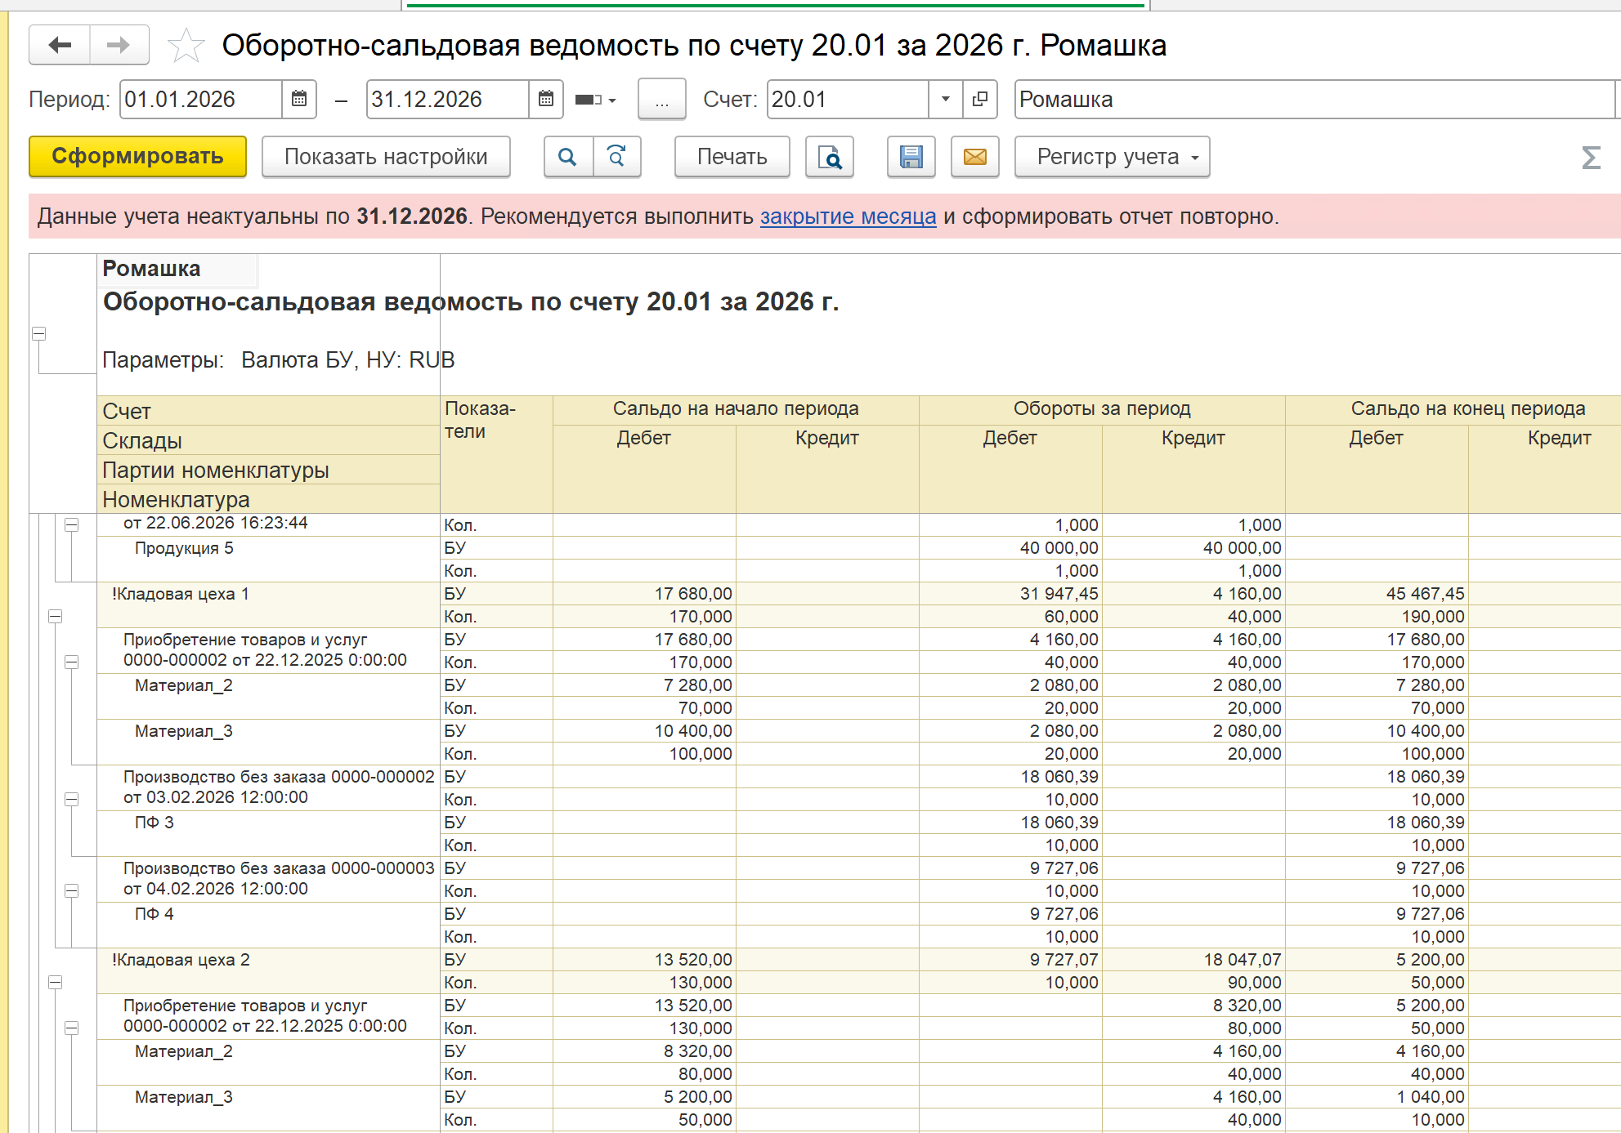The image size is (1621, 1133).
Task: Click the Счет input field with 20.01
Action: (x=848, y=99)
